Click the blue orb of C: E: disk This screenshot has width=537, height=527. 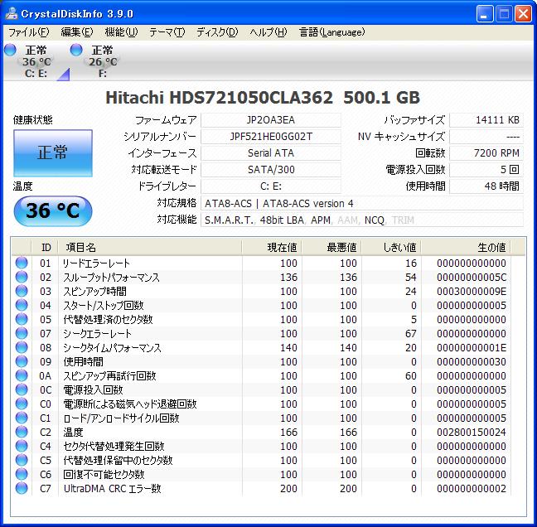pyautogui.click(x=11, y=50)
